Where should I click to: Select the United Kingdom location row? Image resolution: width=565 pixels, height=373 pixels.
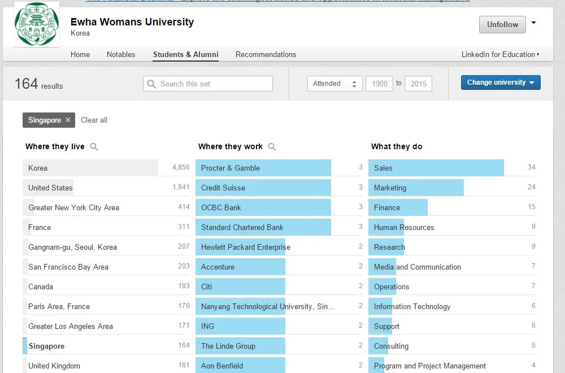click(106, 366)
